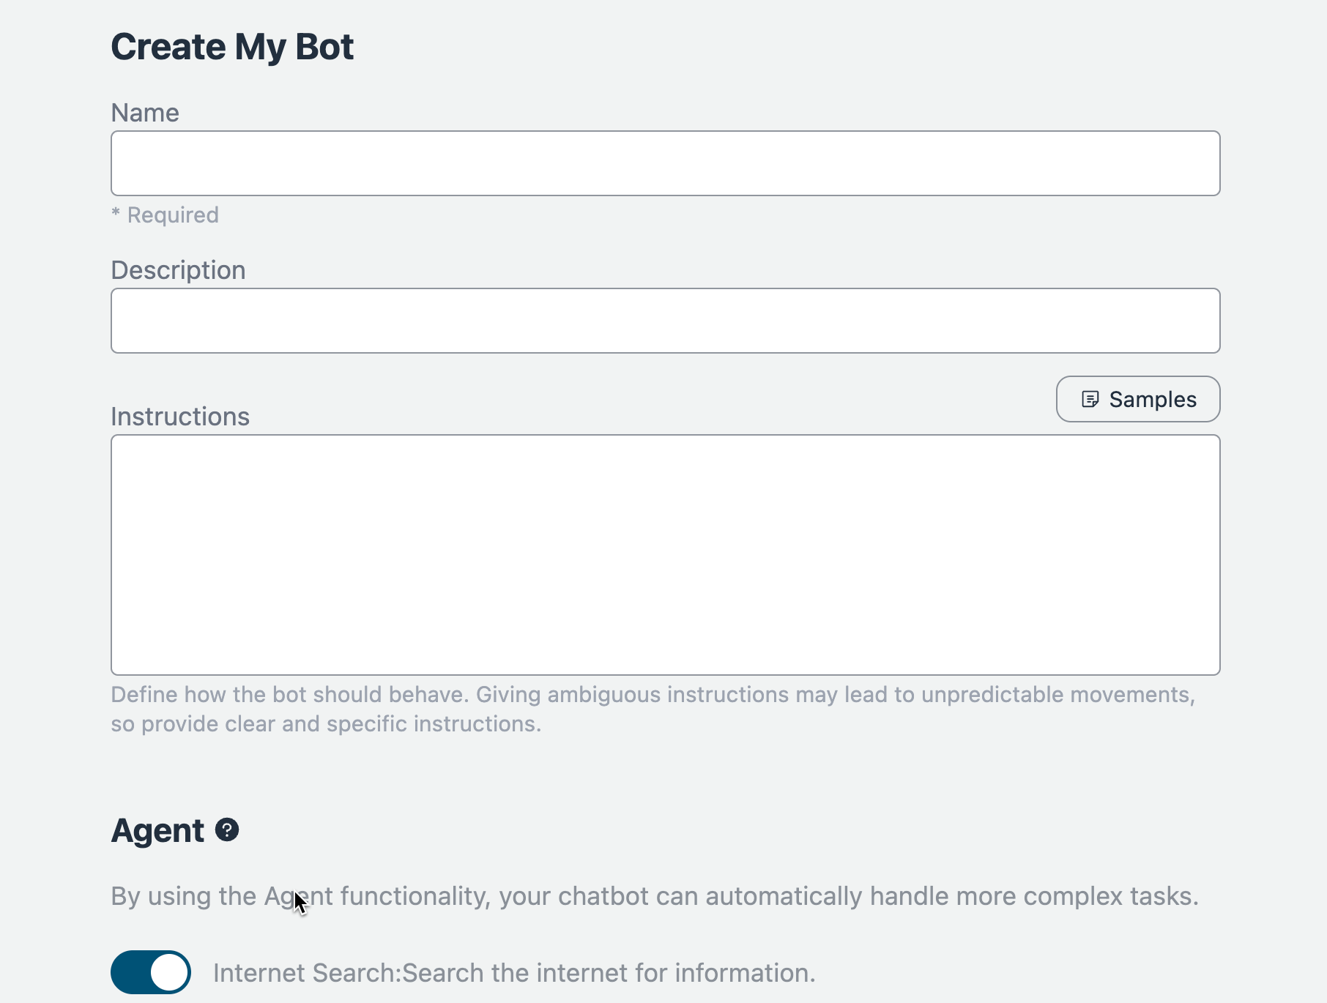
Task: Click the note icon inside Samples button
Action: 1090,399
